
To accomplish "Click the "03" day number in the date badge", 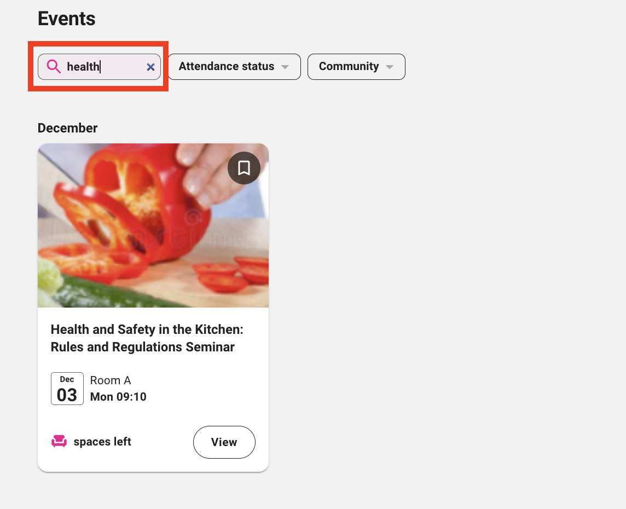I will tap(67, 395).
